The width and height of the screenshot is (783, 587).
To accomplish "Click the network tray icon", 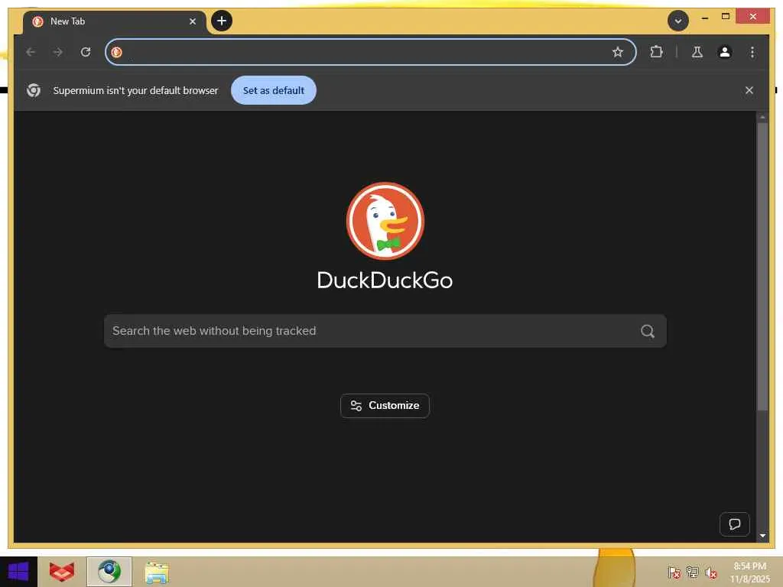I will coord(692,572).
